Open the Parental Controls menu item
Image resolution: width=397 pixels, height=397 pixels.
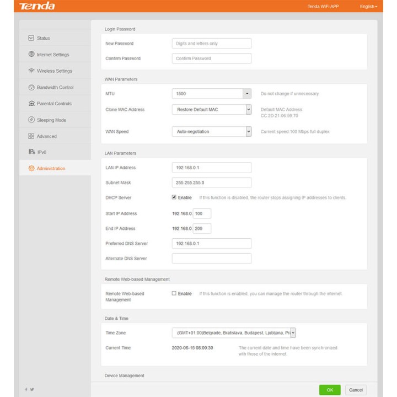55,104
